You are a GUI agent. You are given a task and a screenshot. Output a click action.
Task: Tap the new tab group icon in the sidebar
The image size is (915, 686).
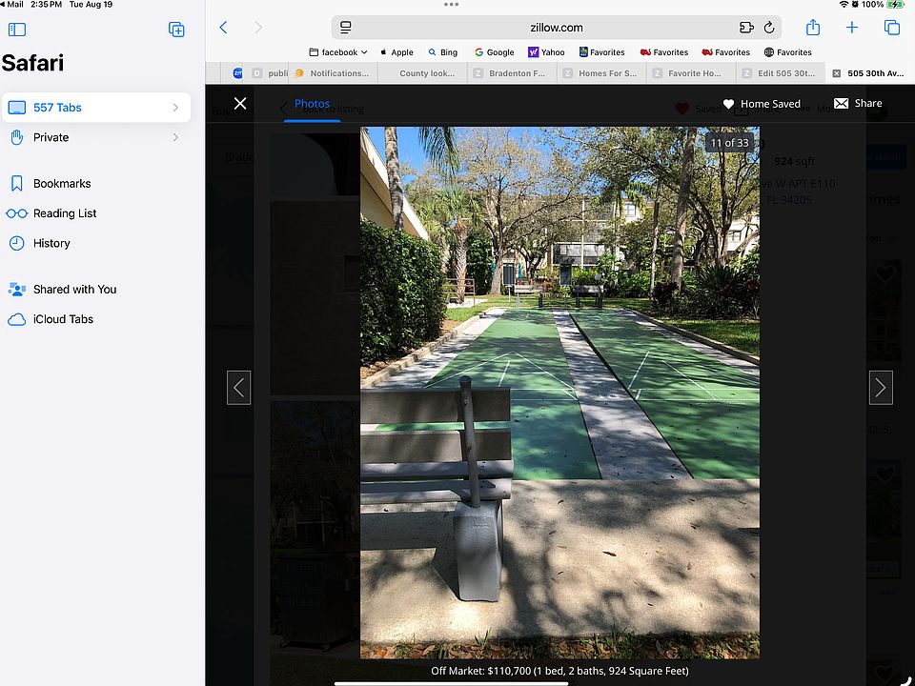pos(176,30)
